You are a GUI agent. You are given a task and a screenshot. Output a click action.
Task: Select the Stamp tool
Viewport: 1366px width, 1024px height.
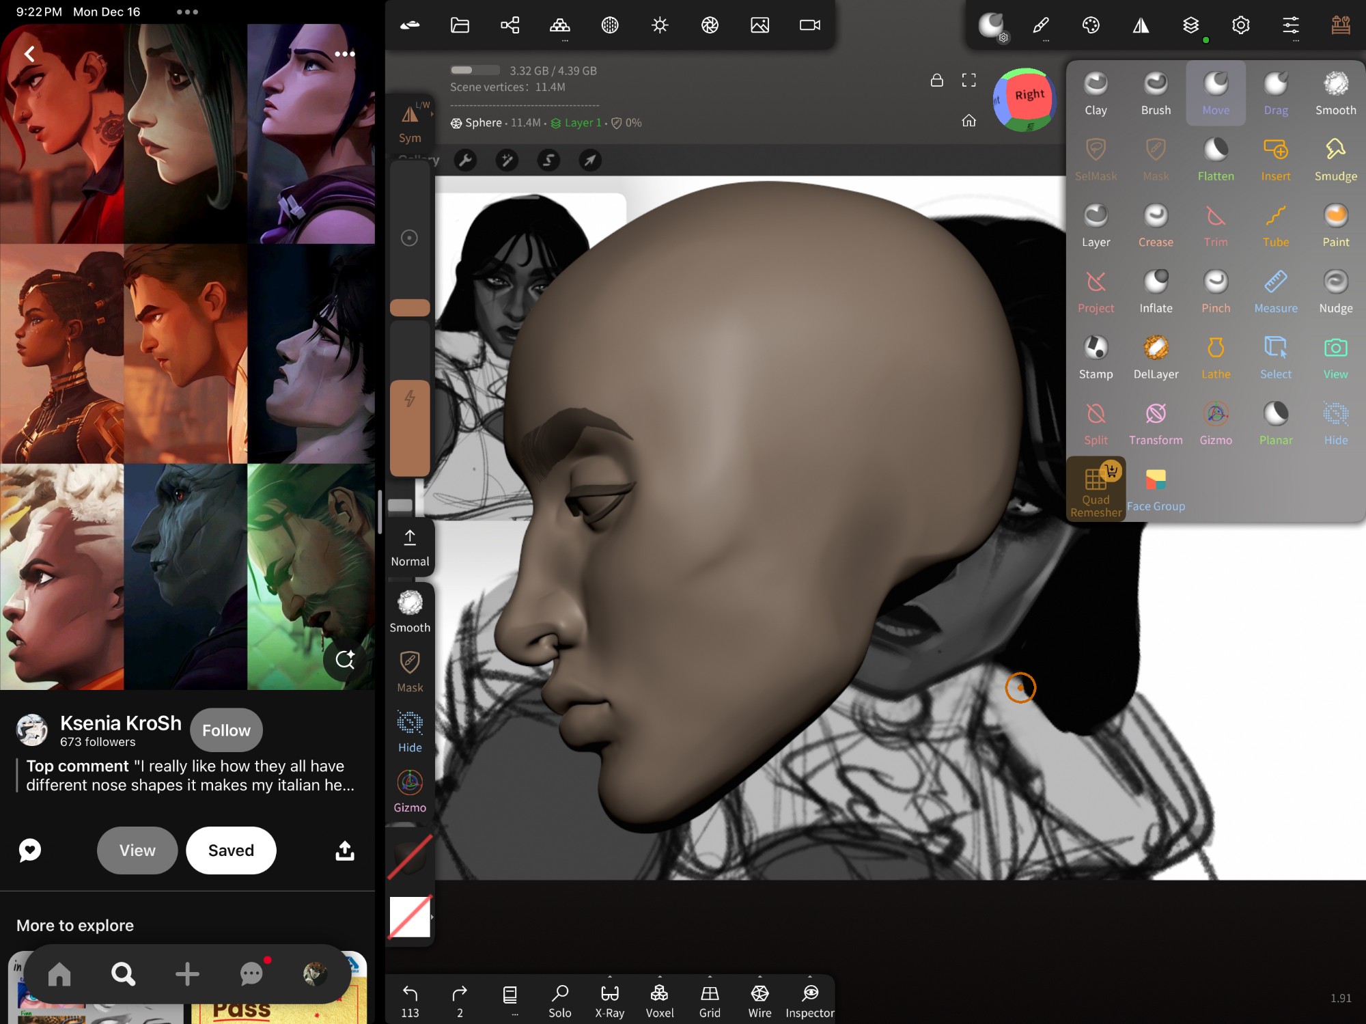pyautogui.click(x=1096, y=357)
